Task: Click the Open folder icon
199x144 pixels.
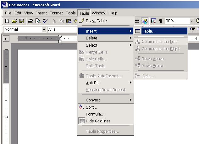Action: click(14, 21)
